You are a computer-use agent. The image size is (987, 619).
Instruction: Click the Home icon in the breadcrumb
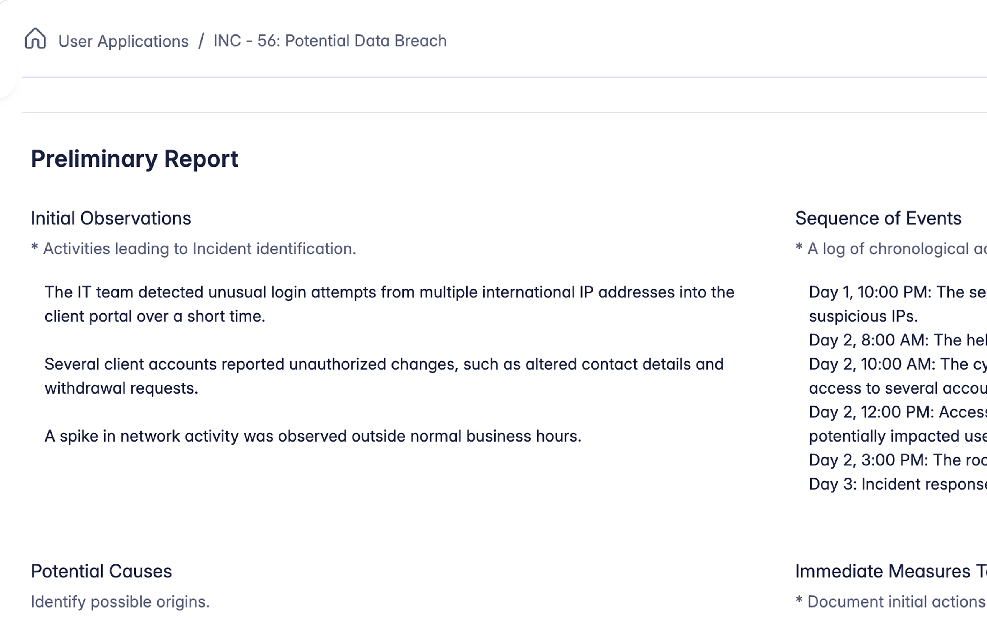coord(35,39)
